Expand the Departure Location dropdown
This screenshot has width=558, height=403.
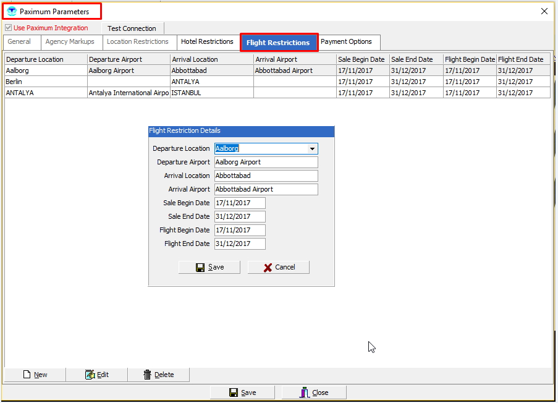[x=312, y=149]
